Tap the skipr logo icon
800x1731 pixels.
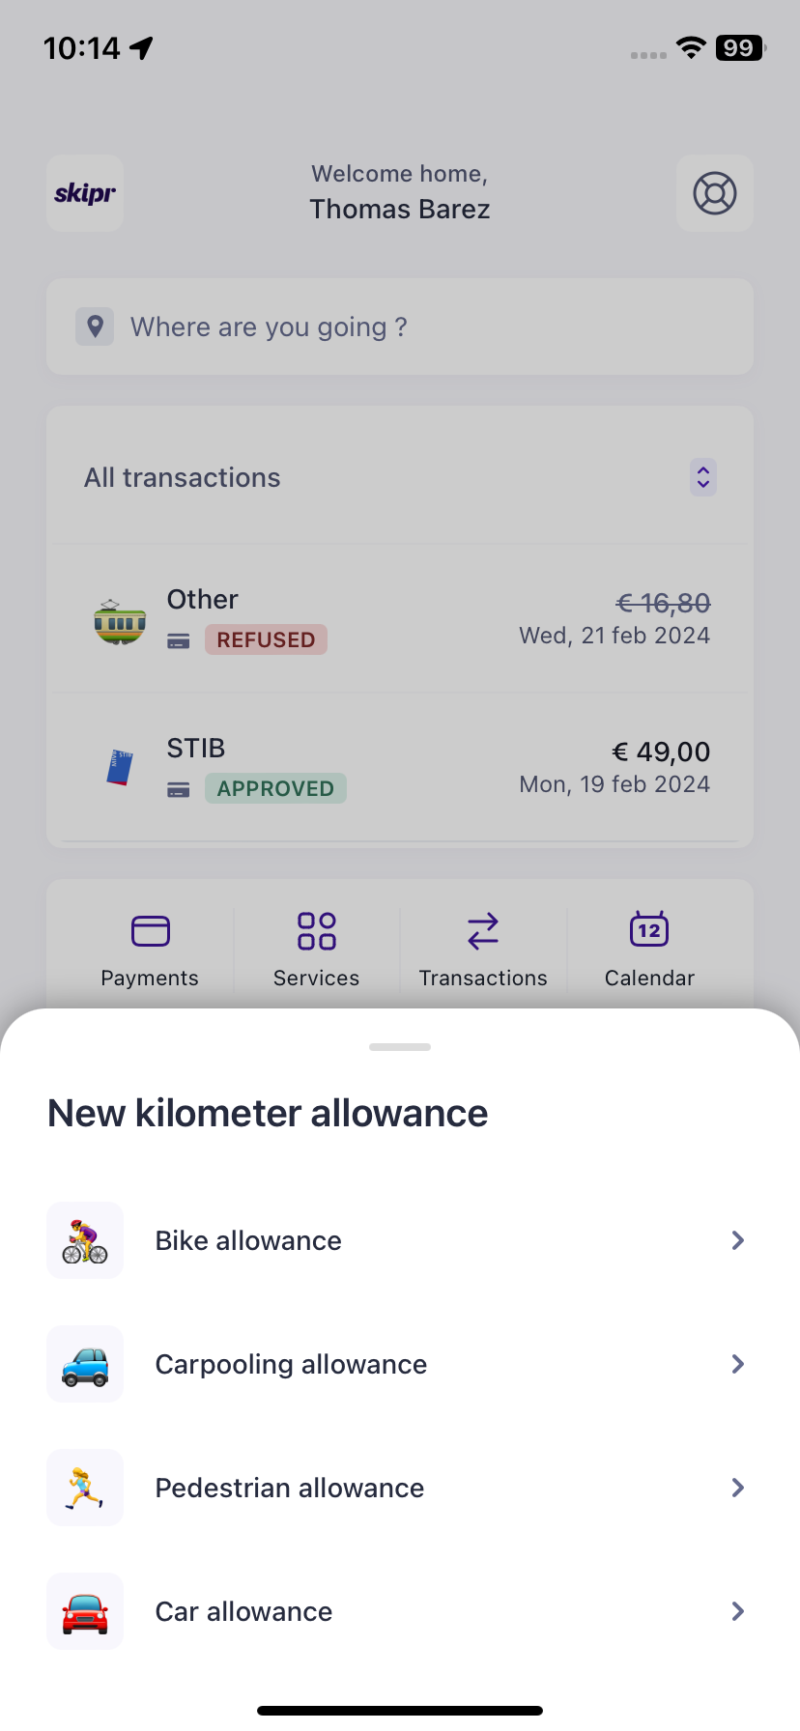coord(85,193)
